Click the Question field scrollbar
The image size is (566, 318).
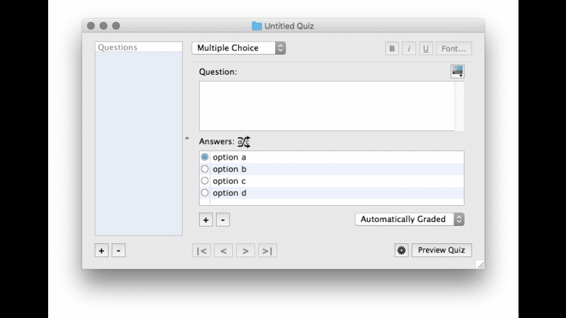(x=459, y=106)
